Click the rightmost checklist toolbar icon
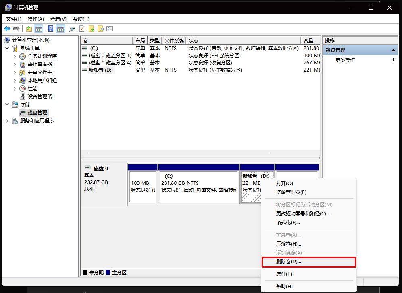Image resolution: width=402 pixels, height=293 pixels. 110,29
